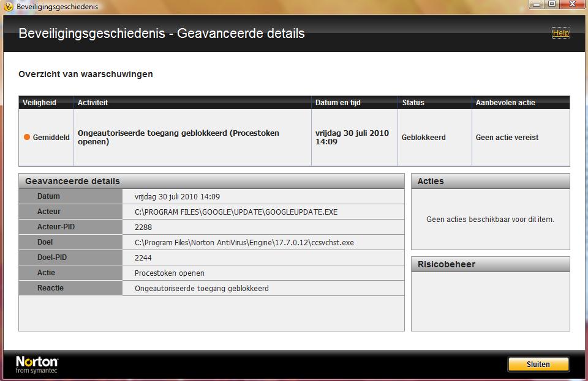This screenshot has width=588, height=381.
Task: Click the Acteur-PID row label
Action: point(70,227)
